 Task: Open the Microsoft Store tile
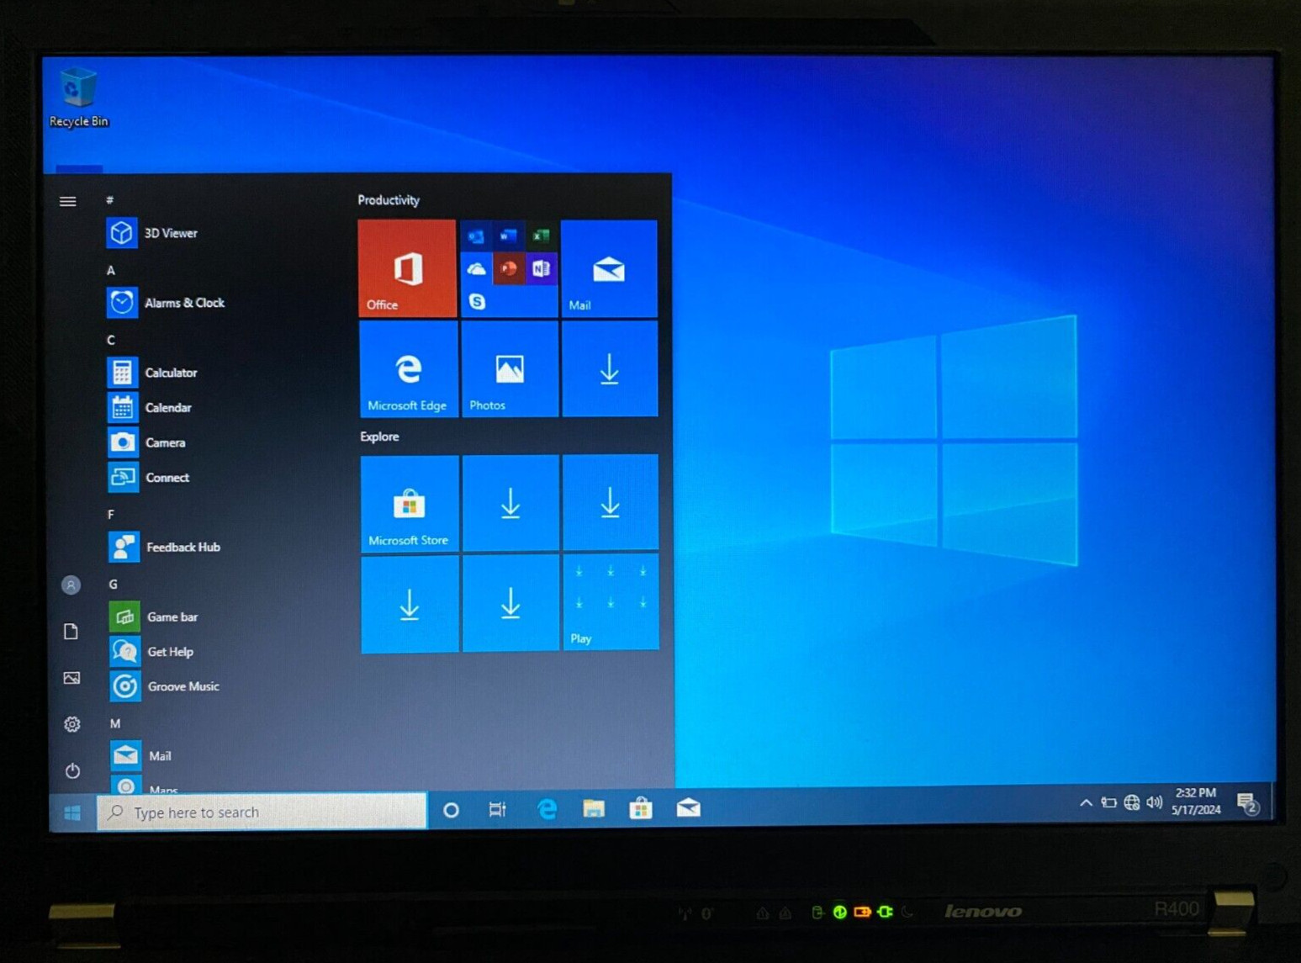pyautogui.click(x=410, y=504)
